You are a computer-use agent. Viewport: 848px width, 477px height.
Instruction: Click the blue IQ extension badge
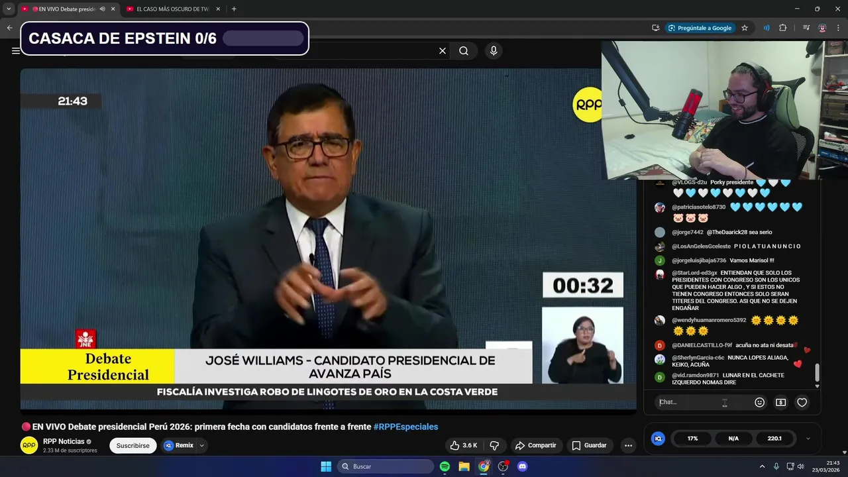(x=658, y=439)
